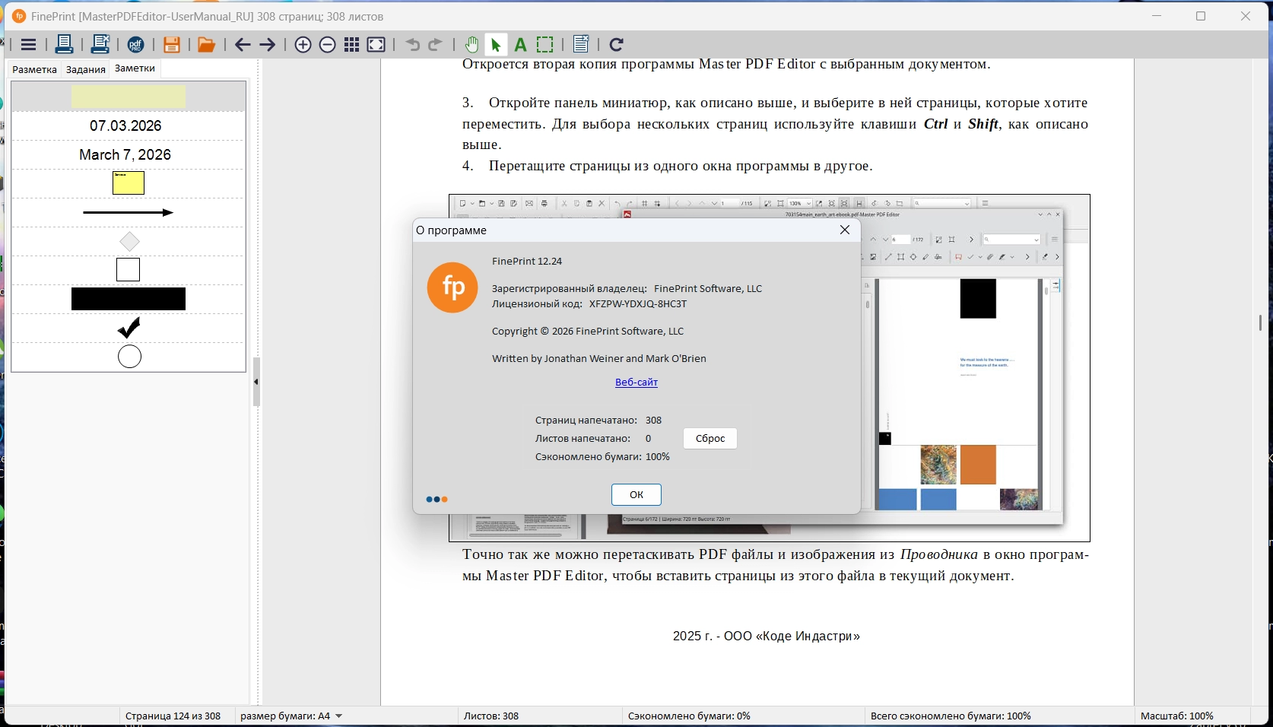
Task: Show the thumbnail grid view
Action: pos(351,45)
